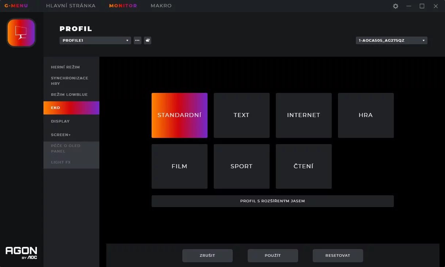Viewport: 445px width, 267px height.
Task: Open SYNCHRONIZACE HRY settings
Action: click(x=70, y=80)
